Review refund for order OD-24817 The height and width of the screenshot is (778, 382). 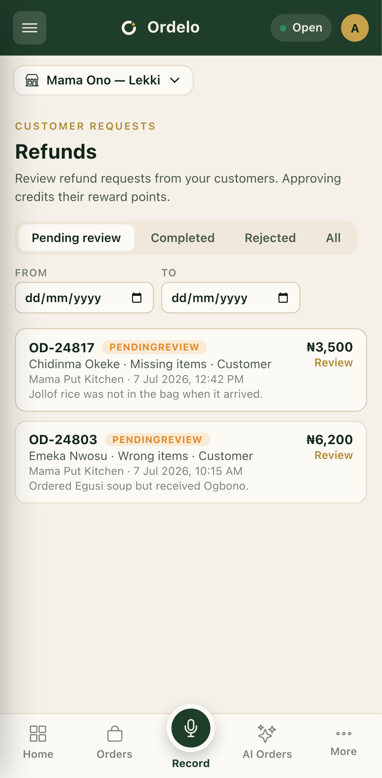(x=333, y=363)
